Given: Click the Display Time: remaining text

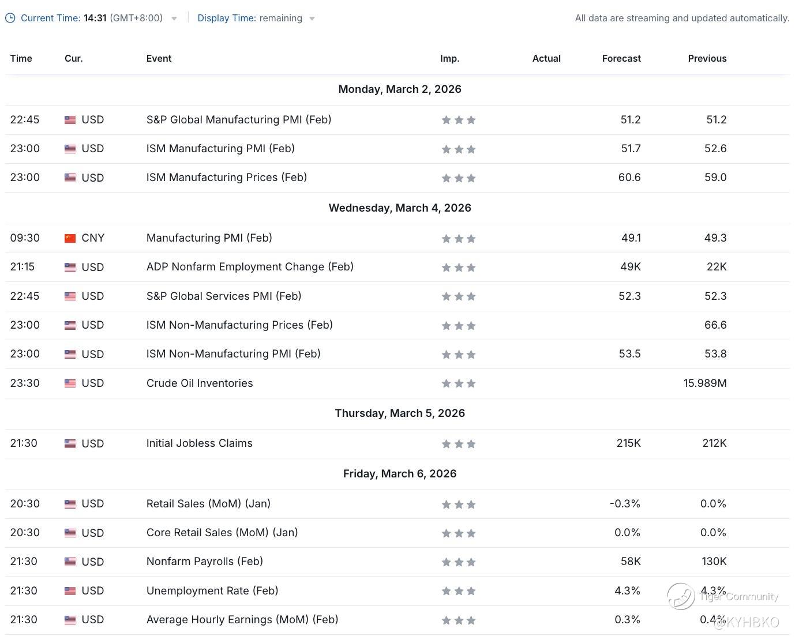Looking at the screenshot, I should [250, 18].
